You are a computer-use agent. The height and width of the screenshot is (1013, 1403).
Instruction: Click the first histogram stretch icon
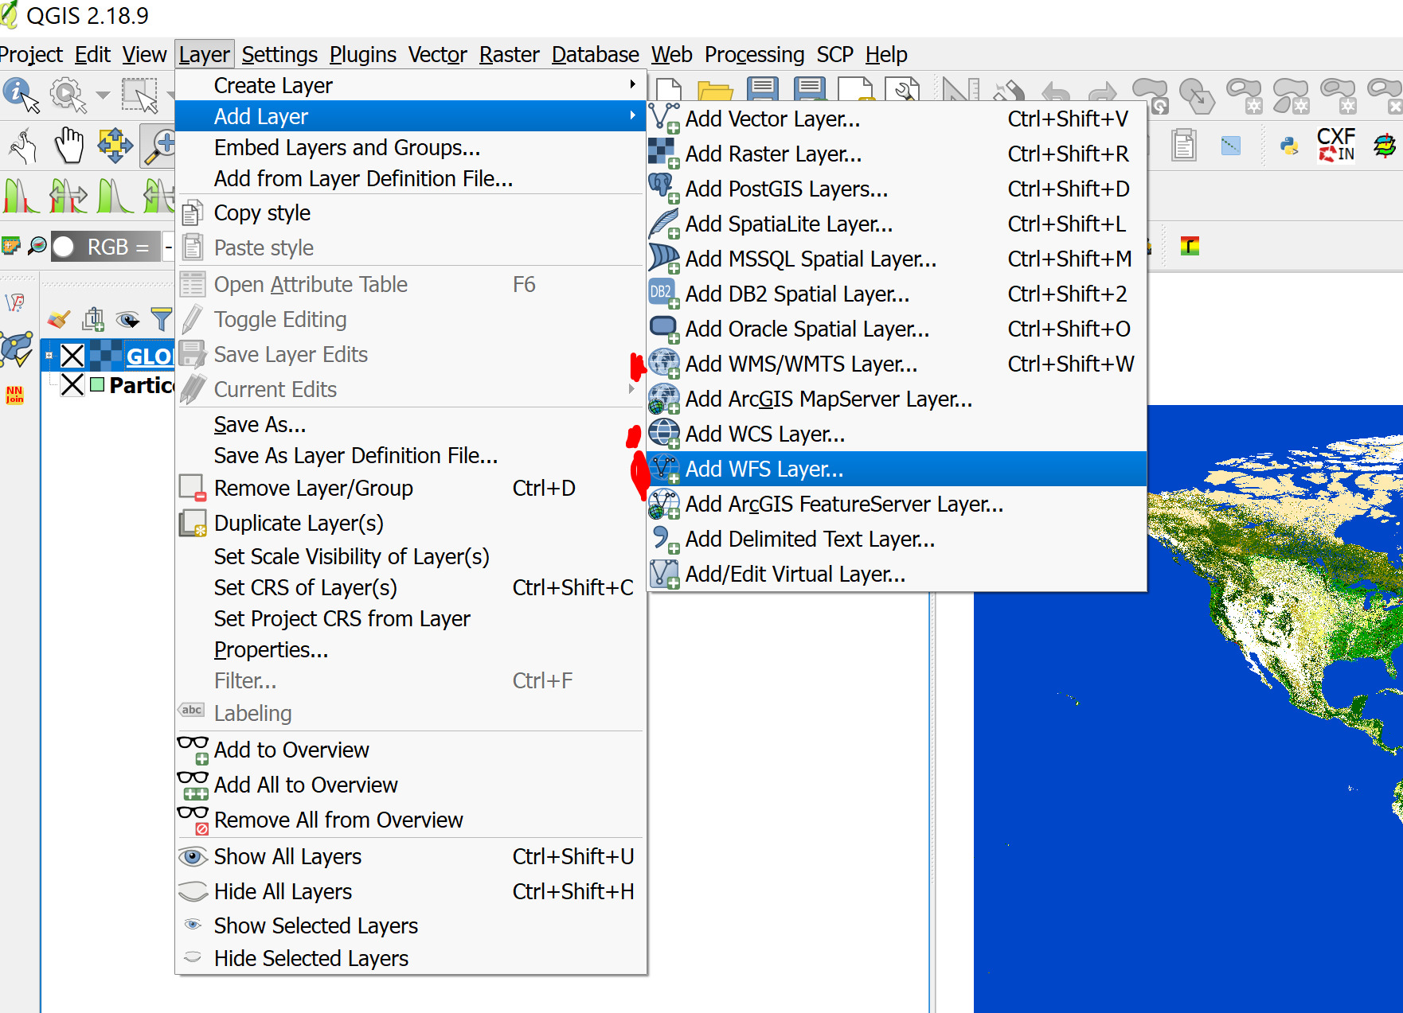[21, 196]
